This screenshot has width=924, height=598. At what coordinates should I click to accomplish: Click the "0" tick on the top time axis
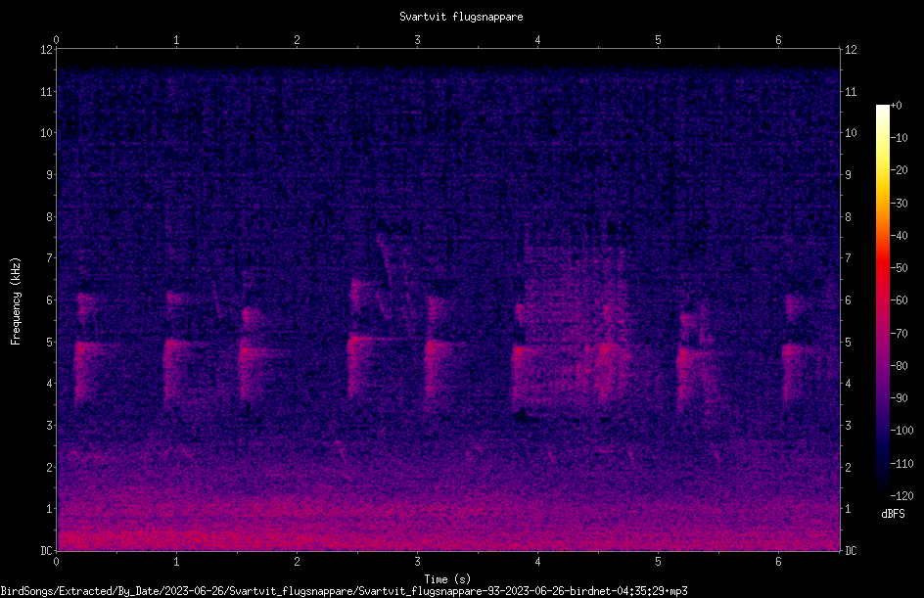tap(56, 40)
